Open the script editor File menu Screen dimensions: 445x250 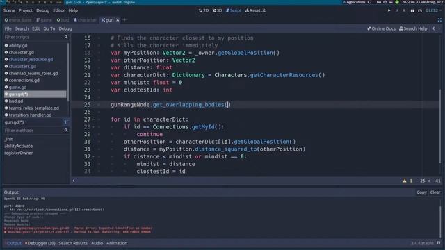(8, 28)
